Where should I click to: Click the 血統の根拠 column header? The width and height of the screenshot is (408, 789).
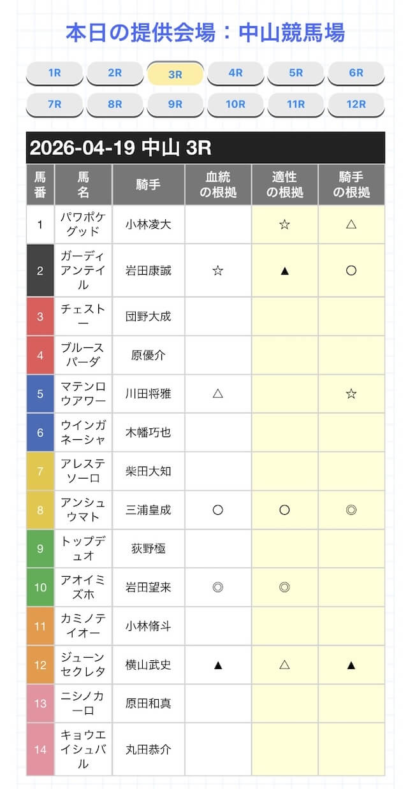coord(218,185)
